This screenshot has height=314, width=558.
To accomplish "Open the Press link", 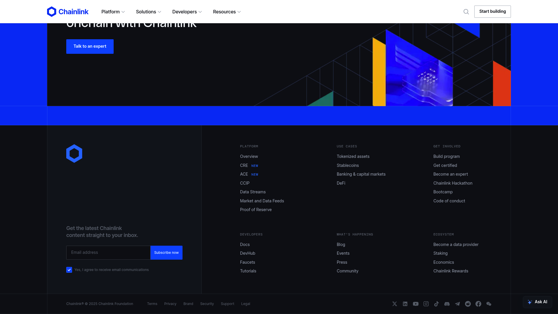I will tap(342, 262).
